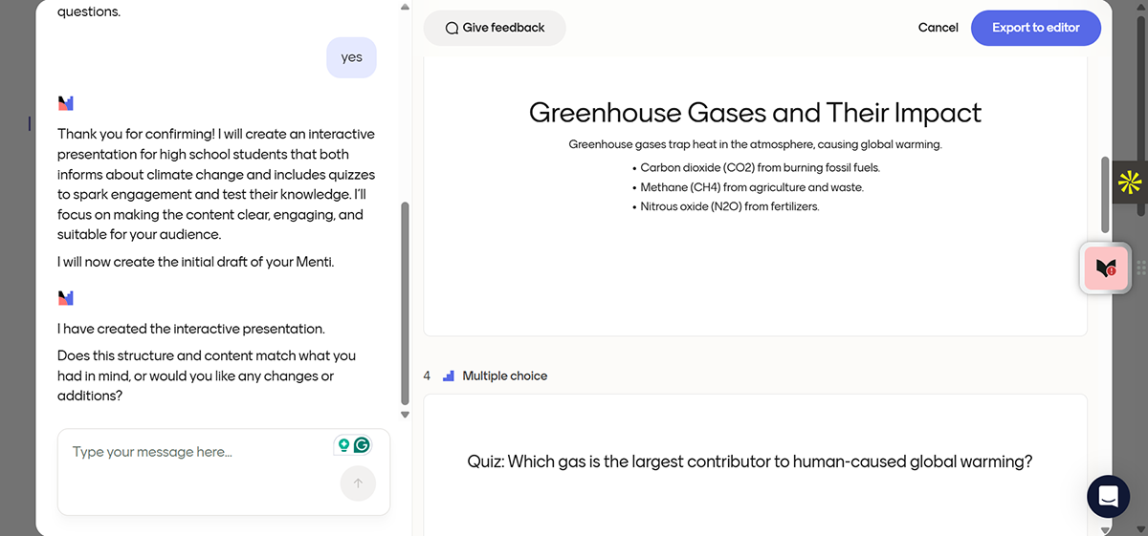The image size is (1148, 536).
Task: Click the slide preview scrollbar thumb
Action: coord(1105,196)
